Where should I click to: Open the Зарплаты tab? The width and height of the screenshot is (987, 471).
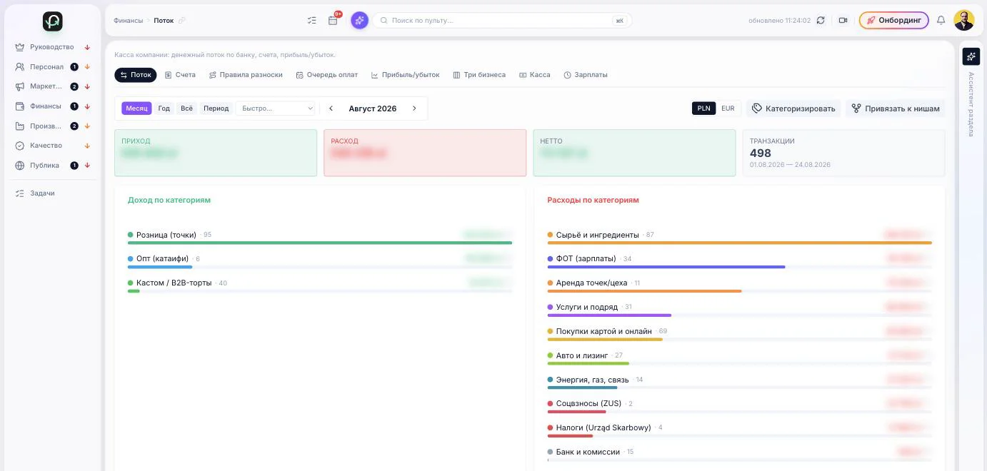(x=586, y=75)
